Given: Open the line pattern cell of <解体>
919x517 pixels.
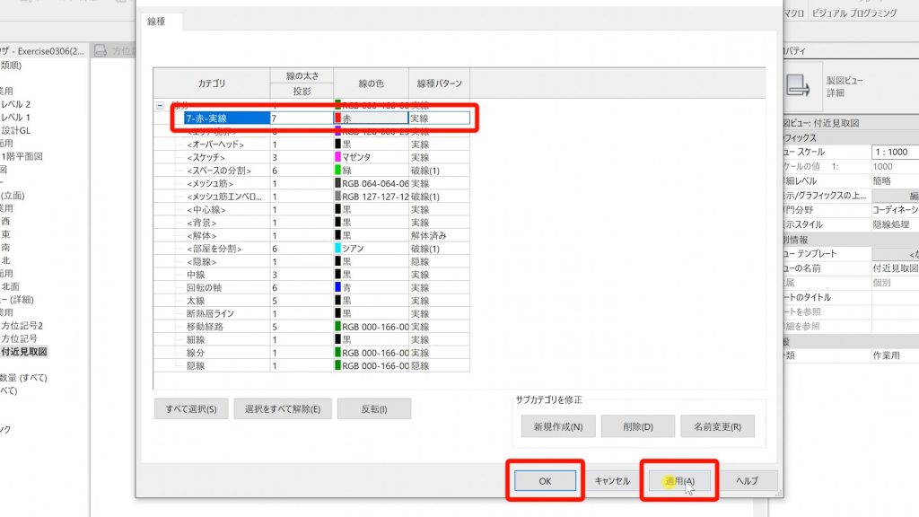Looking at the screenshot, I should (x=439, y=235).
